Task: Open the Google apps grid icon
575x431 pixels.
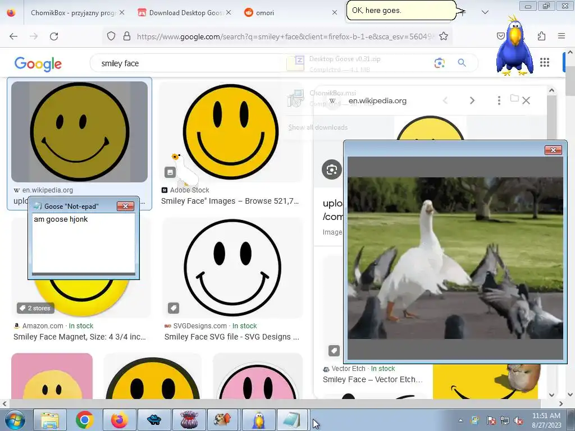Action: (545, 63)
